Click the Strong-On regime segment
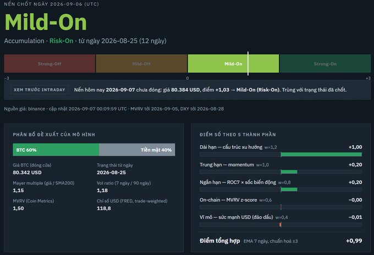The height and width of the screenshot is (255, 374). coord(325,64)
